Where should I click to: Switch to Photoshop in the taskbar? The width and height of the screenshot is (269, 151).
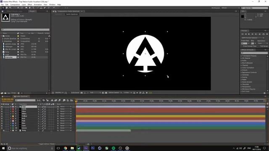point(93,148)
